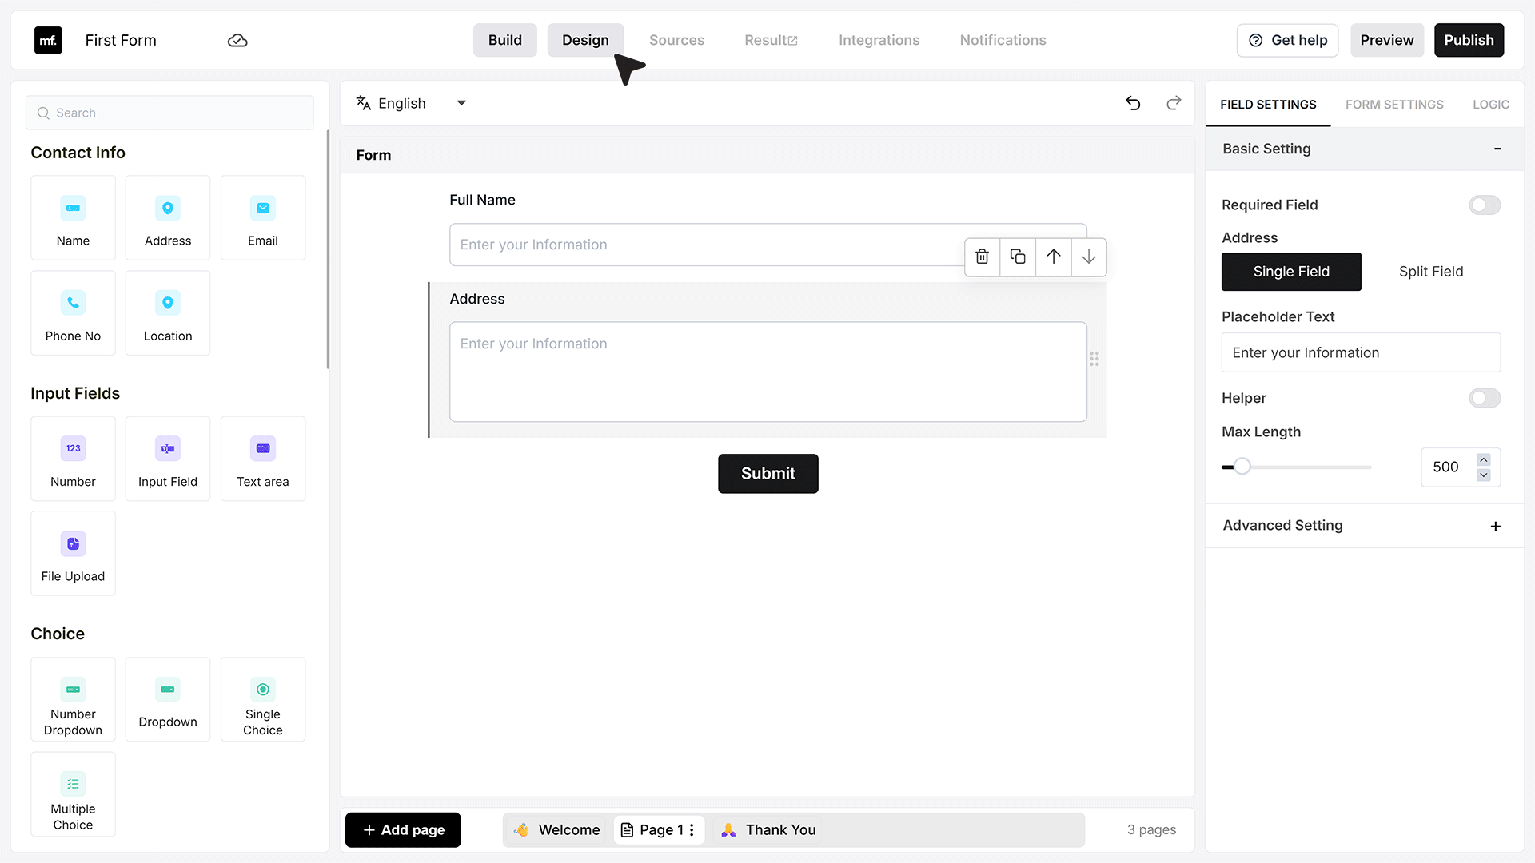Viewport: 1535px width, 863px height.
Task: Select Split Field address mode
Action: click(1431, 272)
